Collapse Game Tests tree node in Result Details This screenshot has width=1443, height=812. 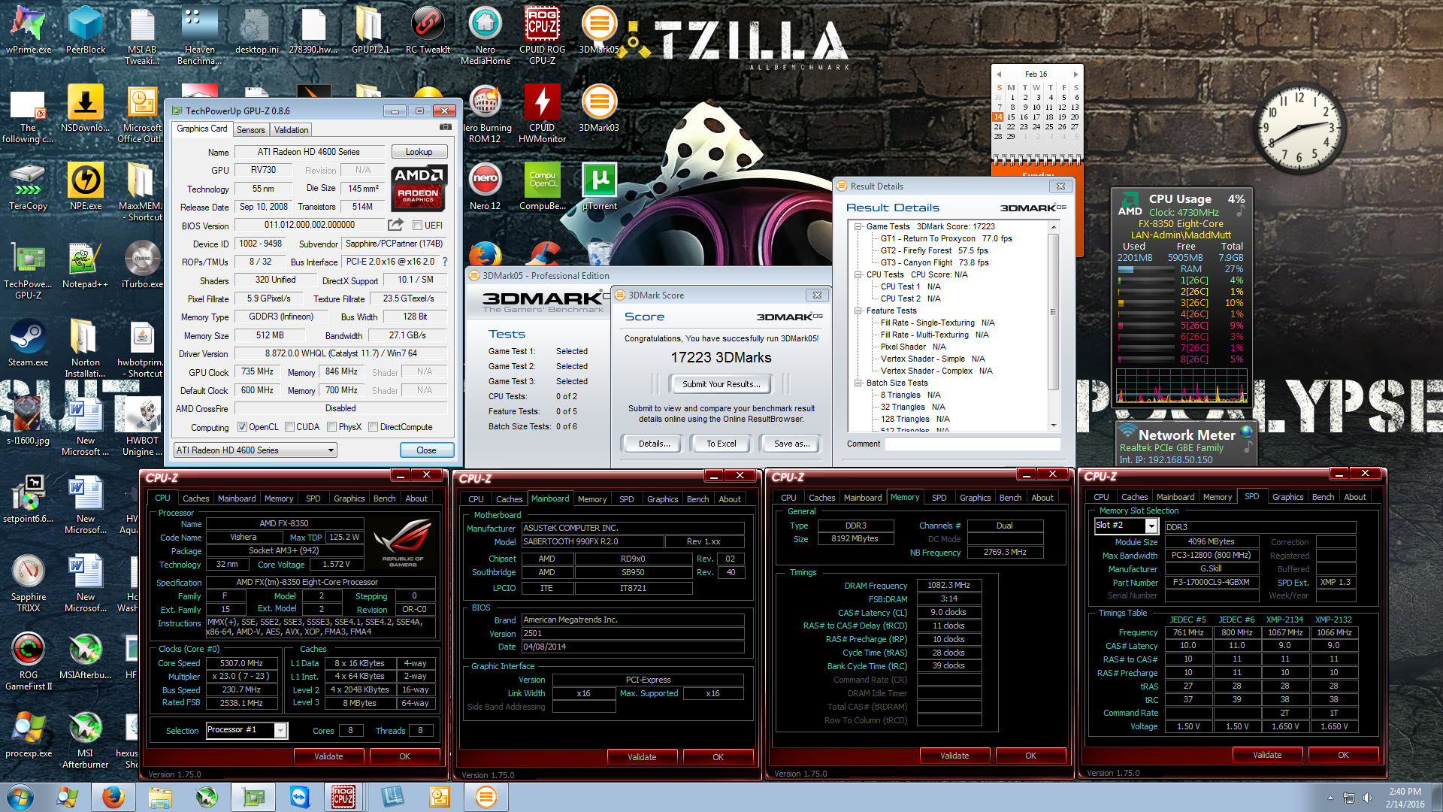click(x=858, y=226)
